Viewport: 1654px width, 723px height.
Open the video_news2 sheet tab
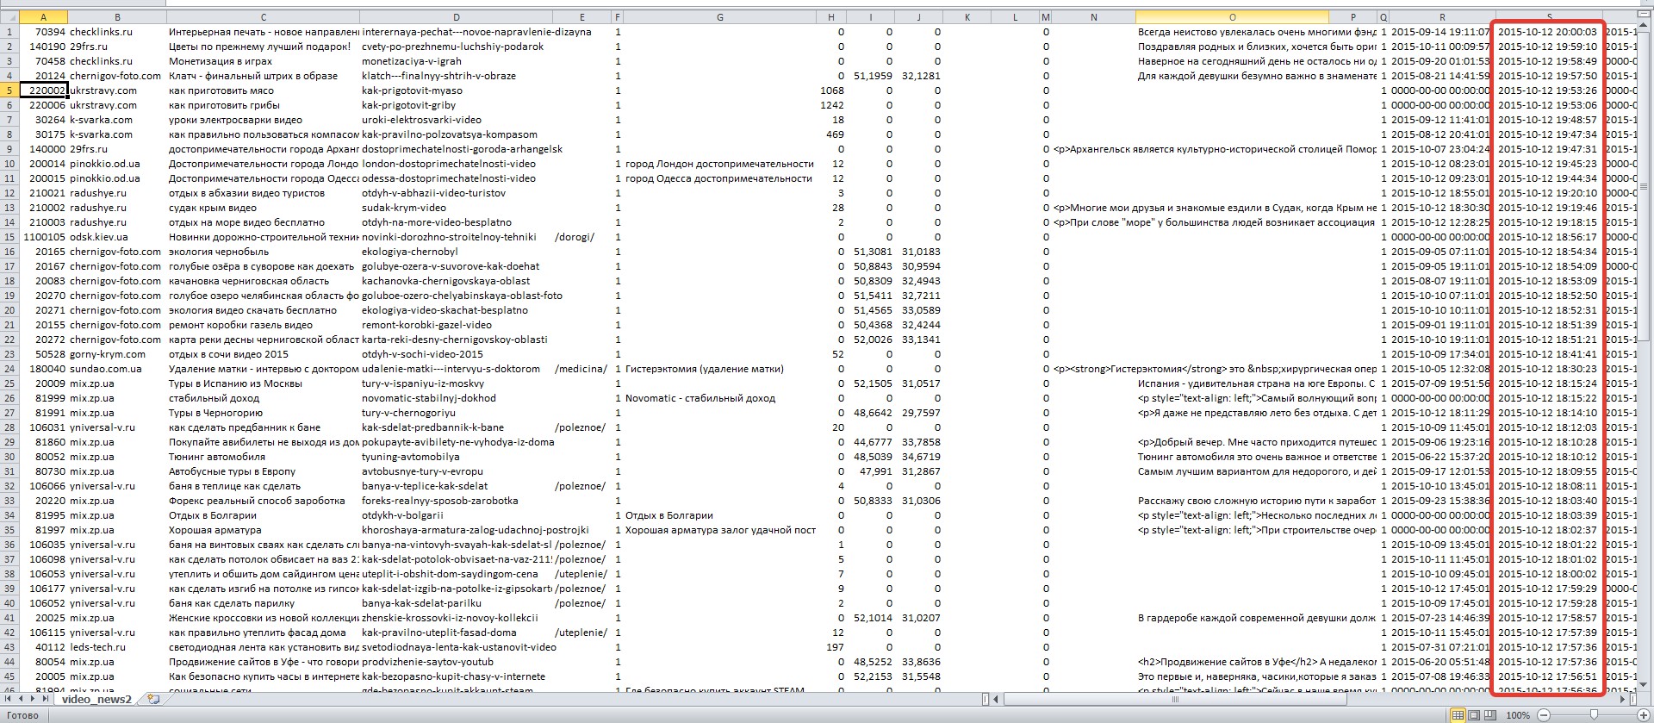96,700
